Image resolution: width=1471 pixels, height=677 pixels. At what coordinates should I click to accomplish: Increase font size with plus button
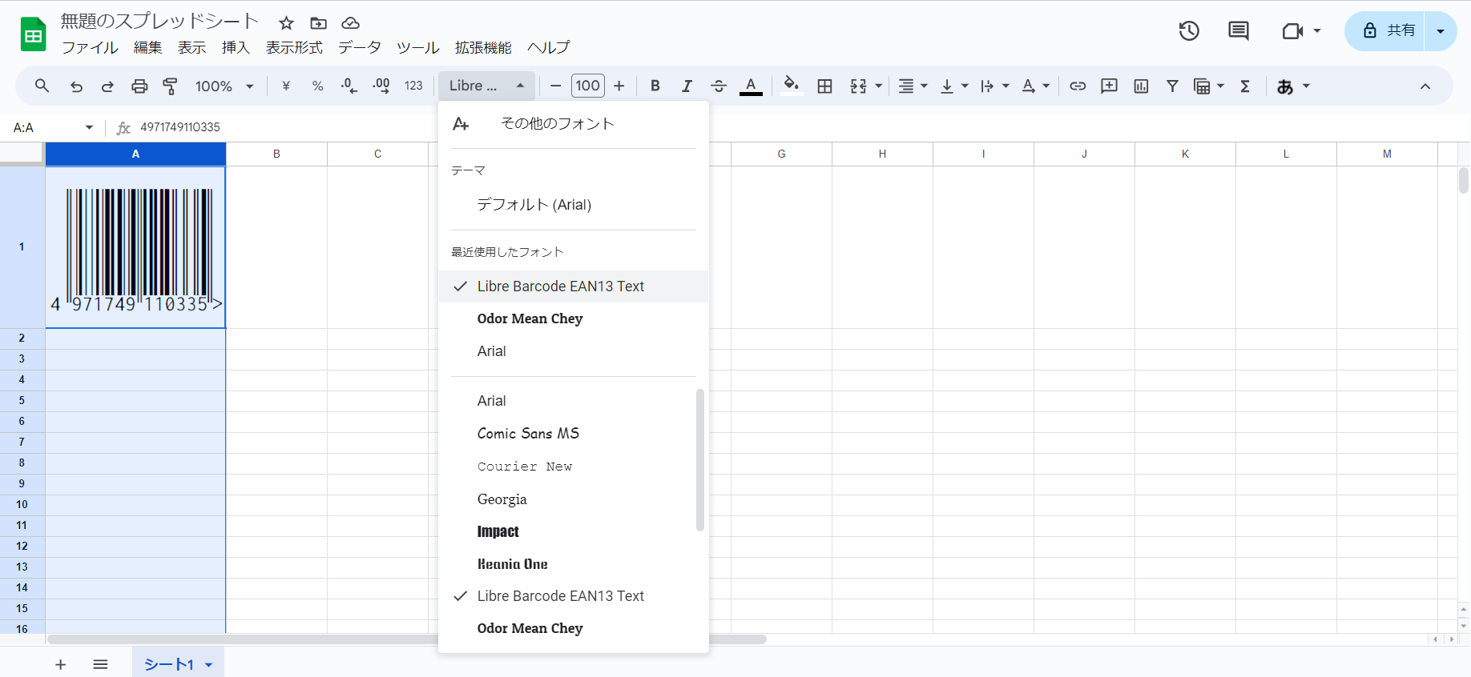(619, 86)
